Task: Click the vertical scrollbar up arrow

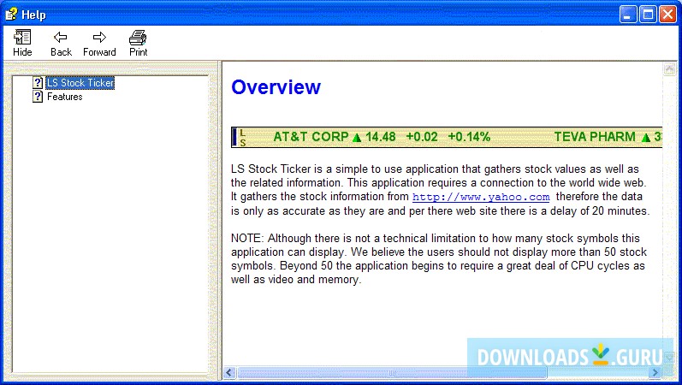Action: point(669,68)
